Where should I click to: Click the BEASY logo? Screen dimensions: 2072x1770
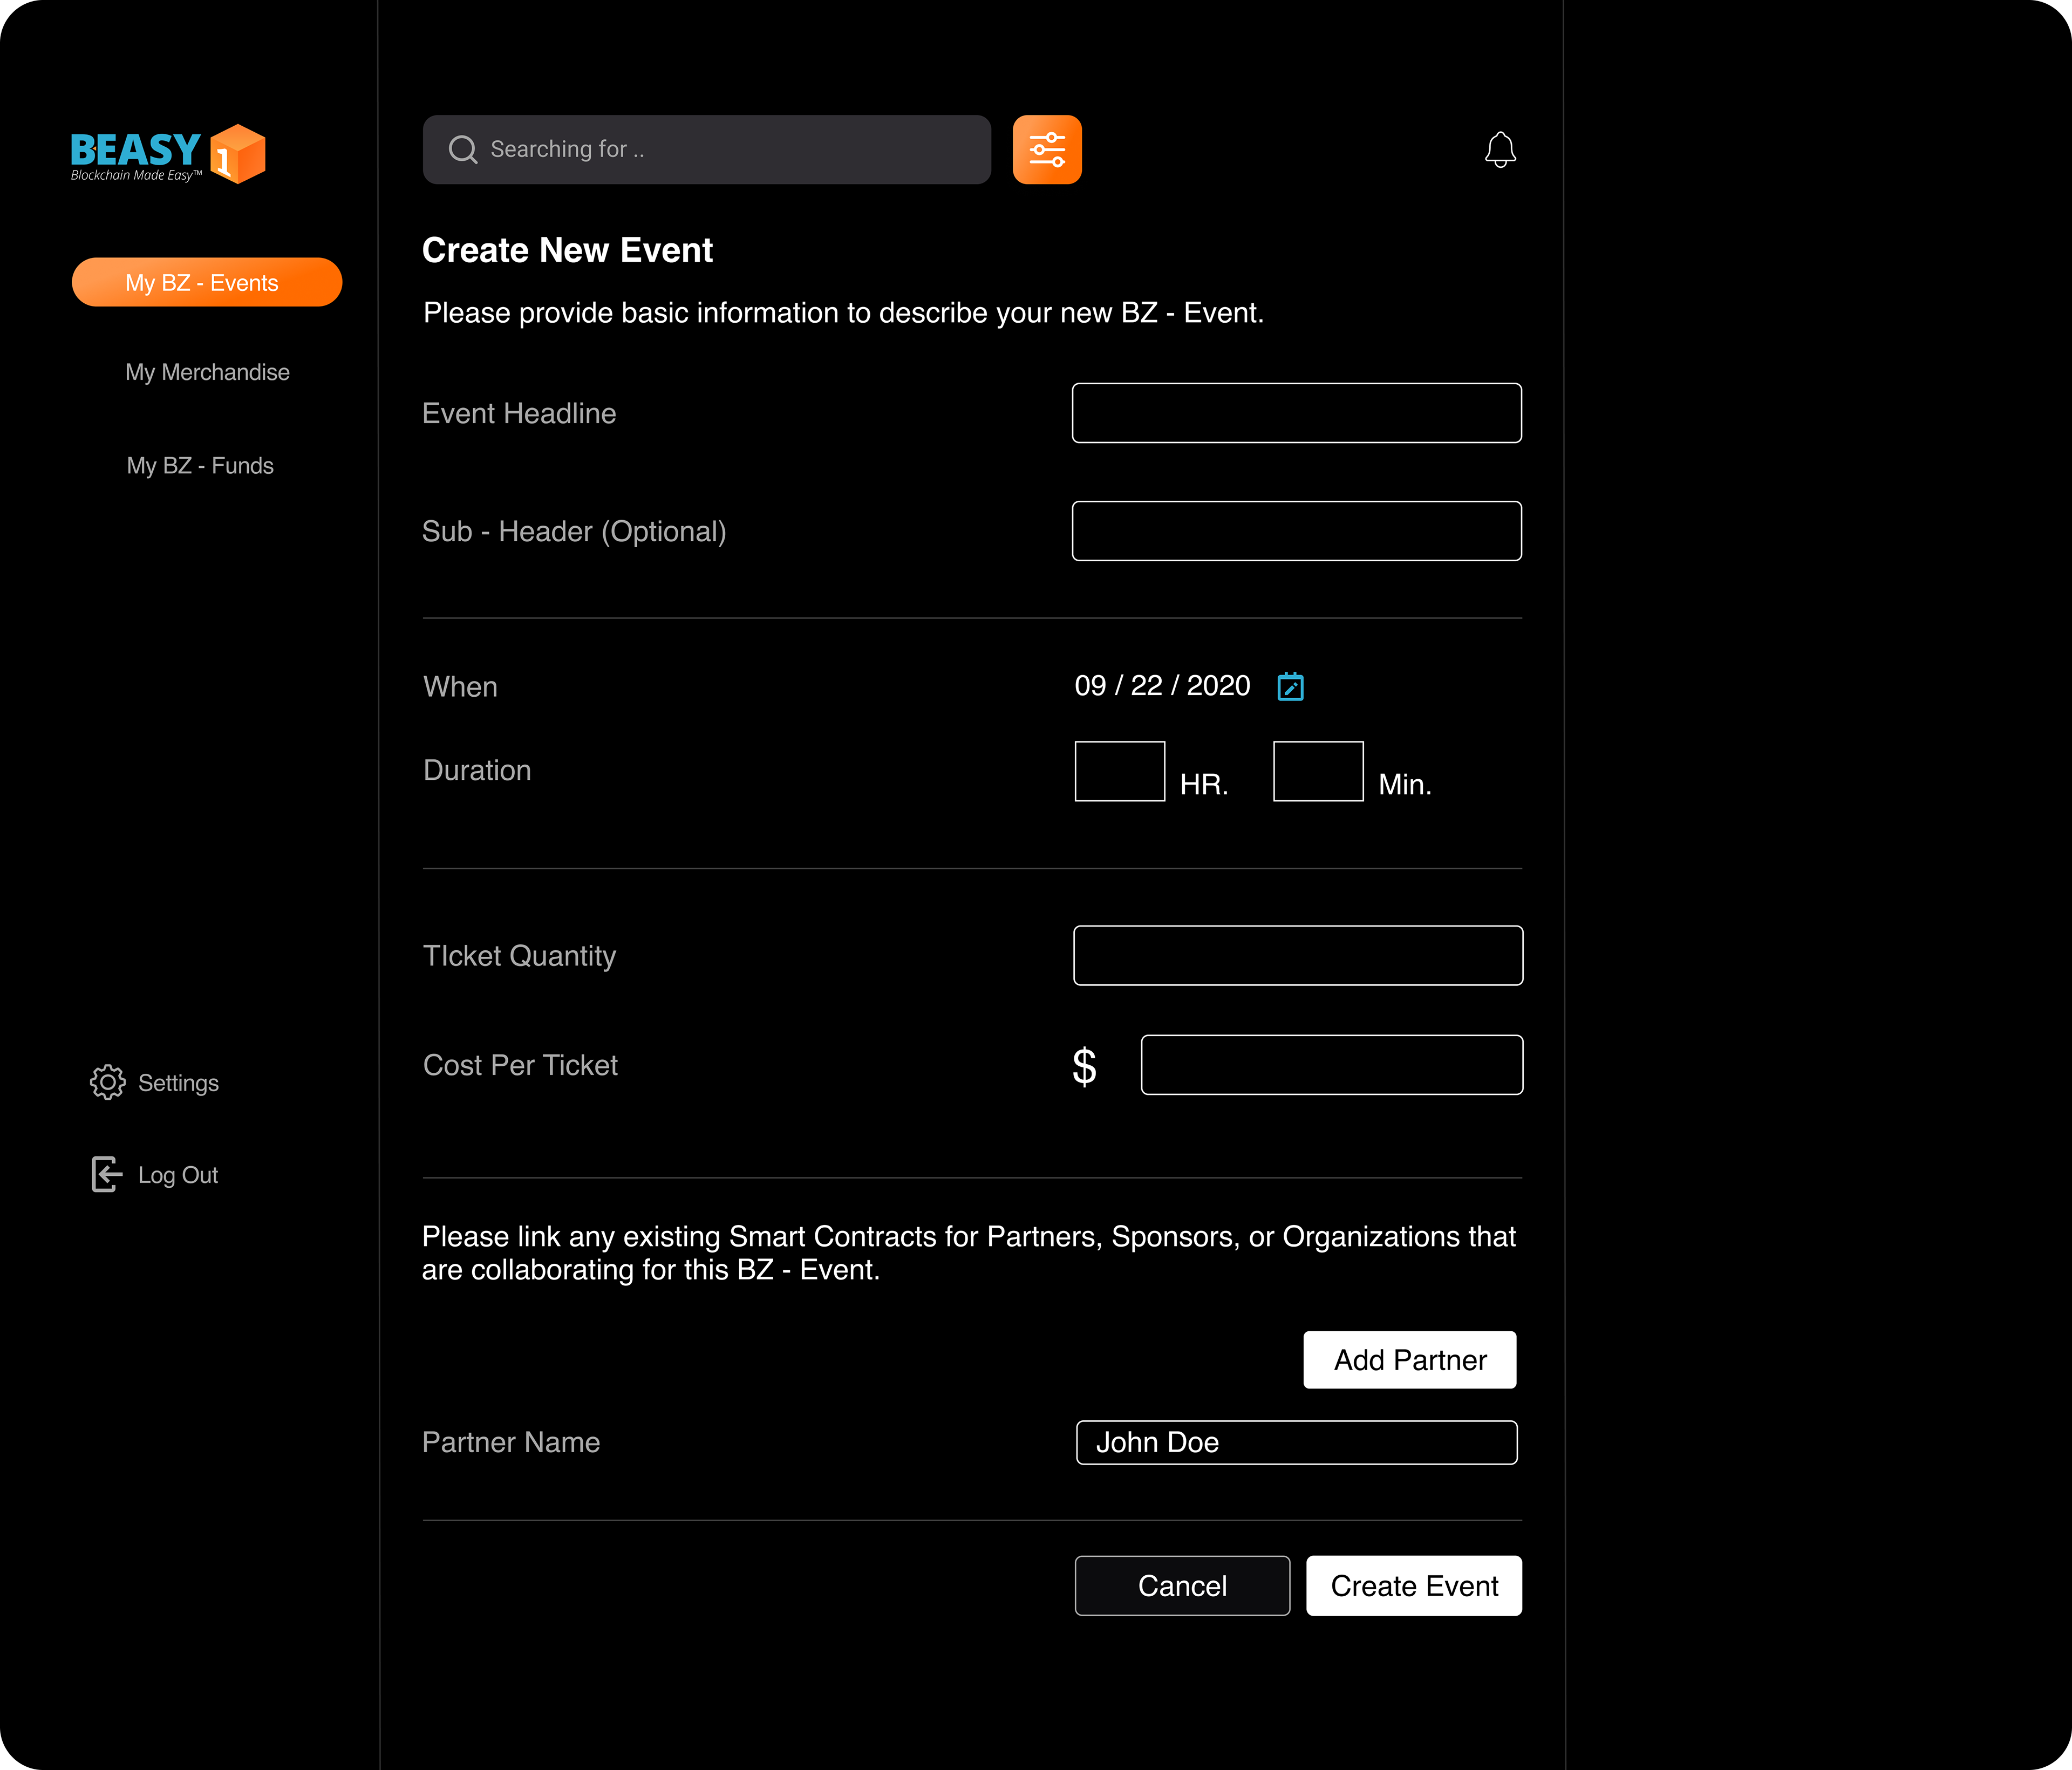coord(168,154)
